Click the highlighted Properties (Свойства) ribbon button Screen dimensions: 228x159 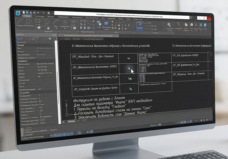pyautogui.click(x=139, y=26)
